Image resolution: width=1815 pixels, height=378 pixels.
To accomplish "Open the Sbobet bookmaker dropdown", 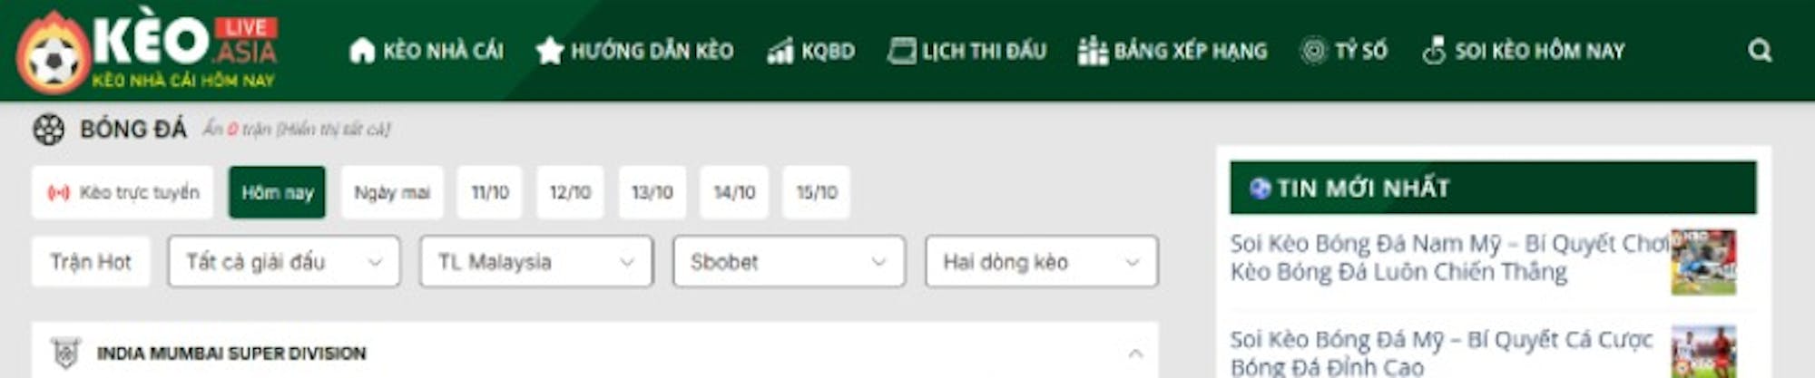I will (x=789, y=262).
